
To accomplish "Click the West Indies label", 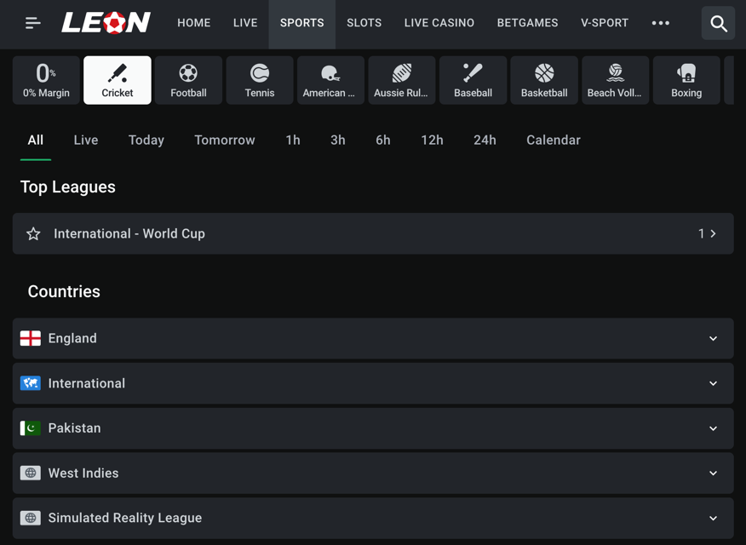I will click(x=83, y=473).
